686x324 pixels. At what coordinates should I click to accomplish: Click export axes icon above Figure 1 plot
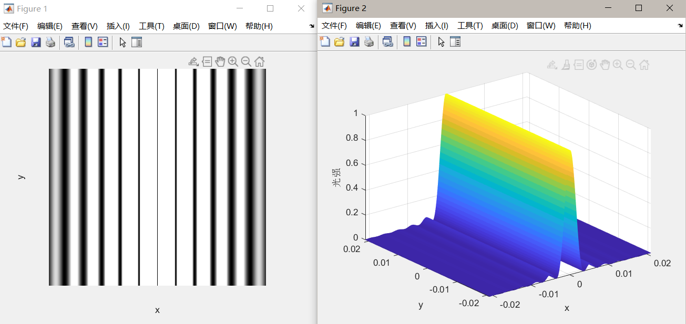tap(193, 62)
